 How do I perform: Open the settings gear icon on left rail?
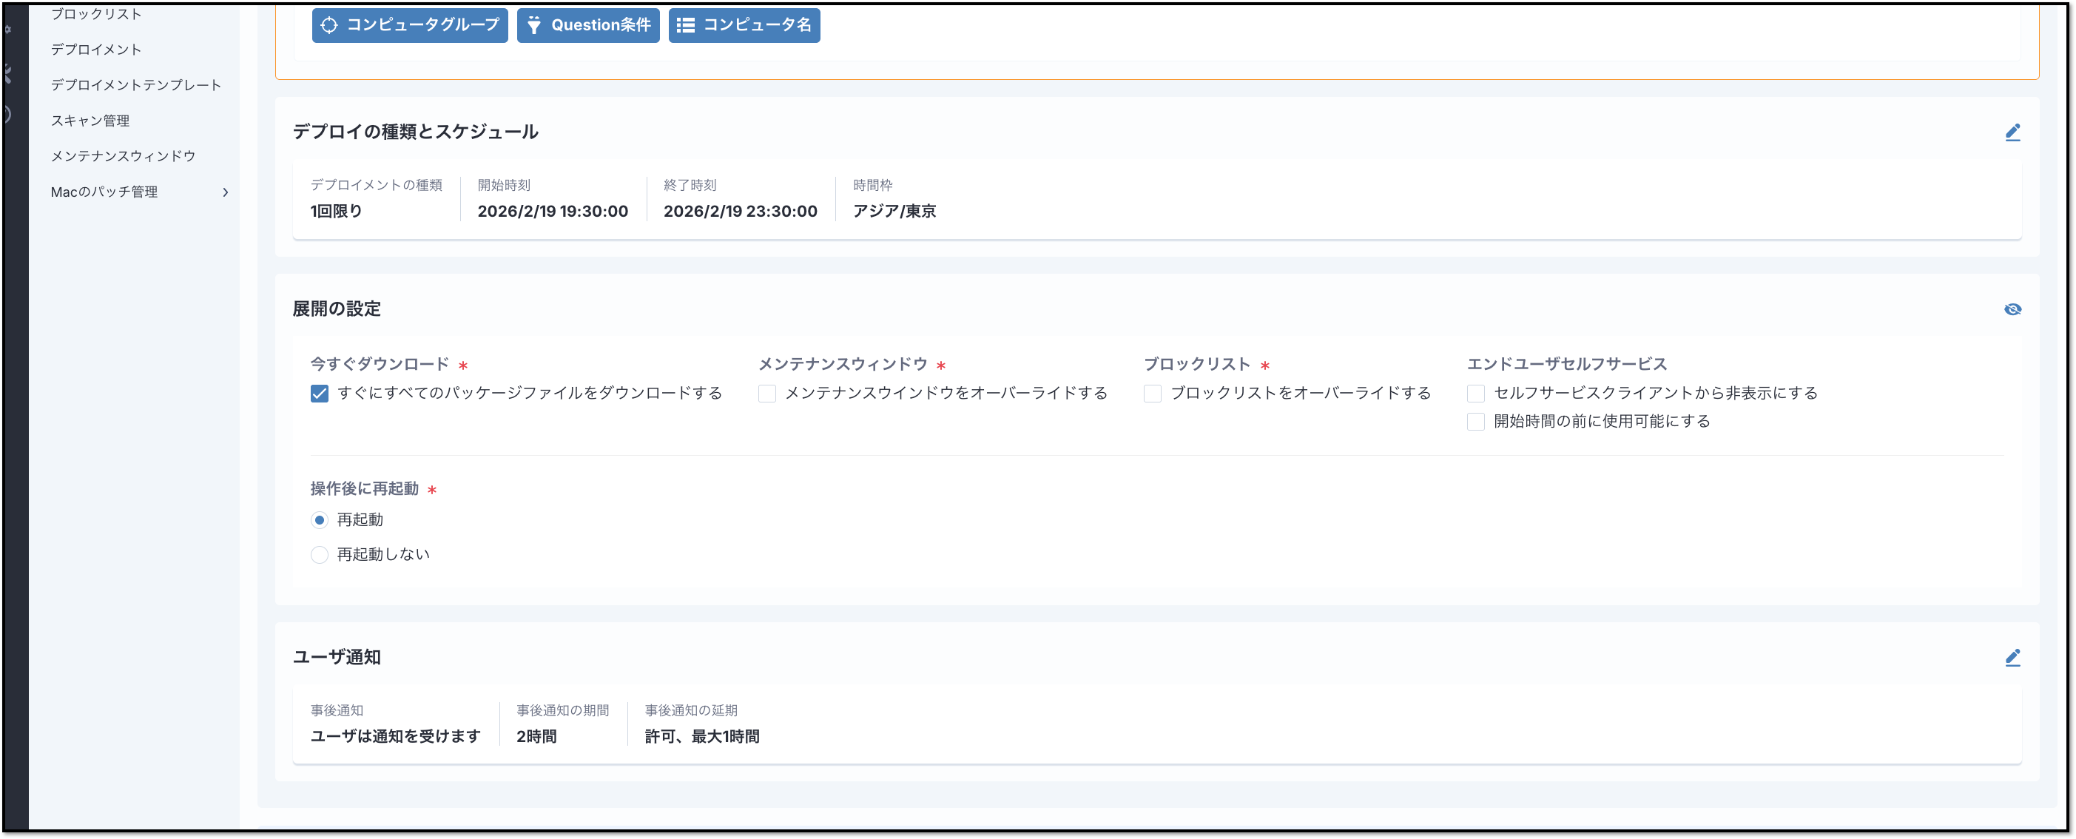point(8,28)
